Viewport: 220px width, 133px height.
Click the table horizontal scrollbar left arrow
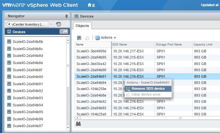tap(77, 117)
